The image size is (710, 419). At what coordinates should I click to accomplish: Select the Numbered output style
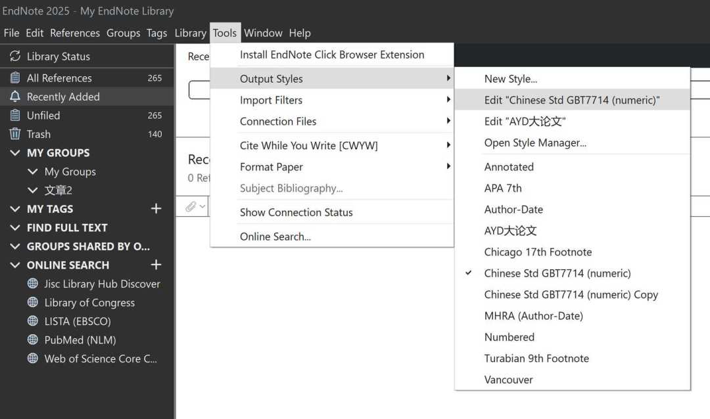pyautogui.click(x=573, y=337)
